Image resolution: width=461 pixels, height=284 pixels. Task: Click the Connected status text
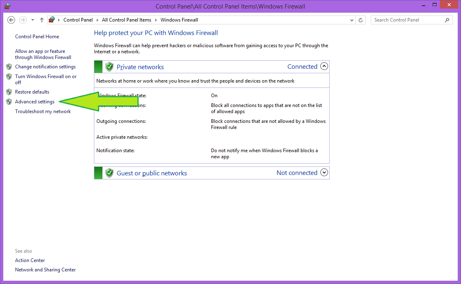coord(302,66)
